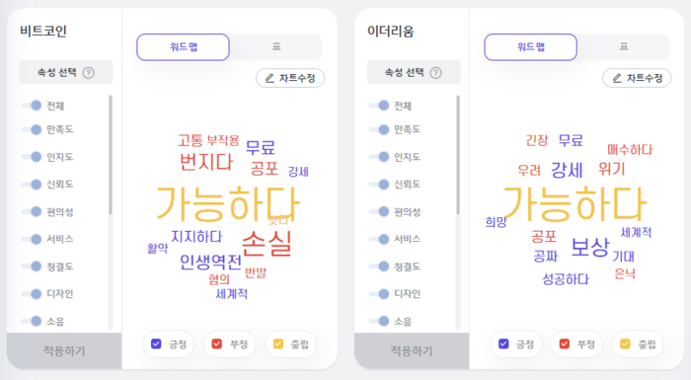Viewport: 691px width, 380px height.
Task: Switch to 표 tab in 비트코인 panel
Action: 276,46
